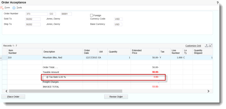Click the maximize grid icon

click(x=210, y=46)
